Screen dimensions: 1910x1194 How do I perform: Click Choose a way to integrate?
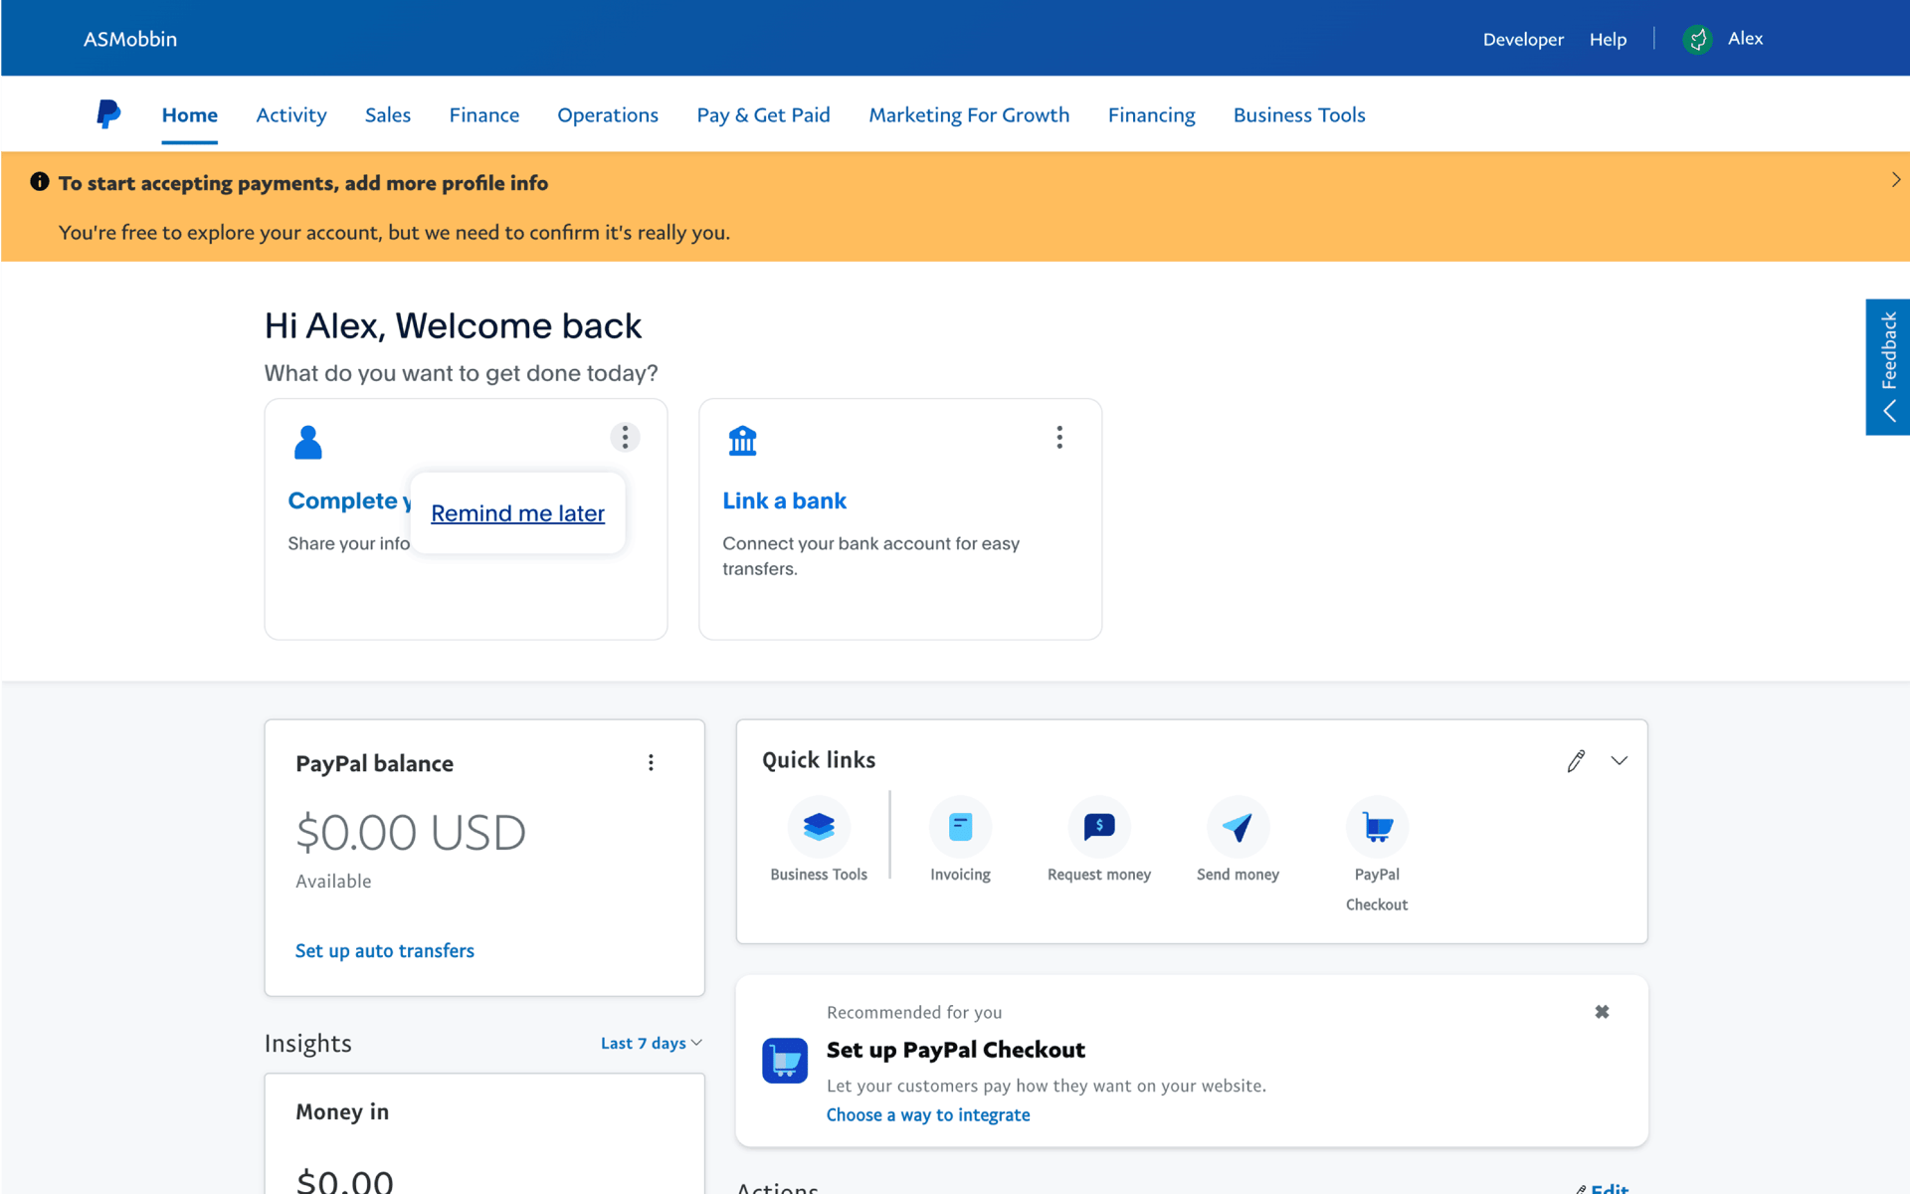pos(928,1114)
